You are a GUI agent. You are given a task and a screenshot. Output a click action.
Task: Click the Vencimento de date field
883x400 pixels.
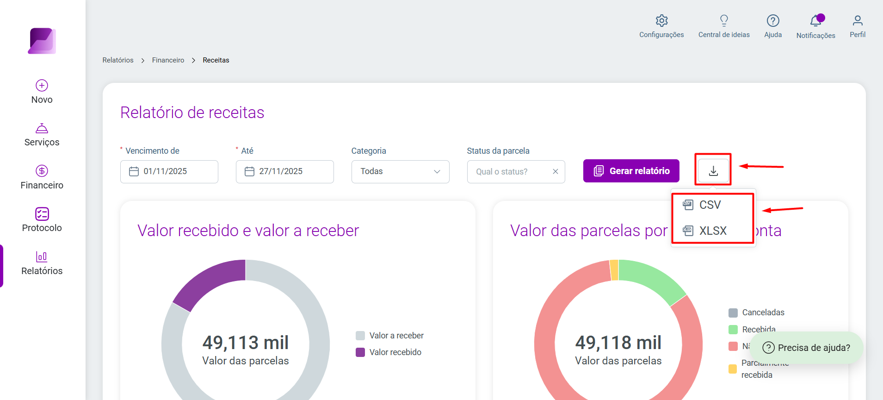click(169, 171)
